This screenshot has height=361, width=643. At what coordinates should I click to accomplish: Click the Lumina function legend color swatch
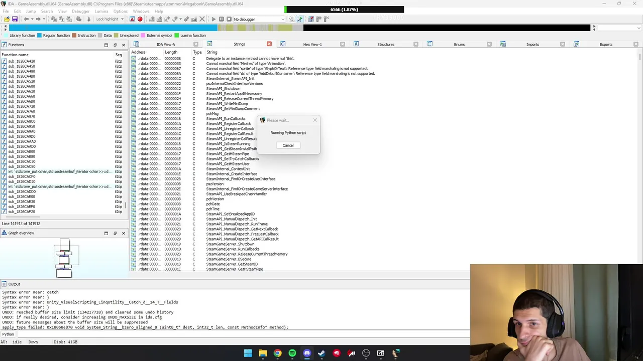tap(176, 36)
